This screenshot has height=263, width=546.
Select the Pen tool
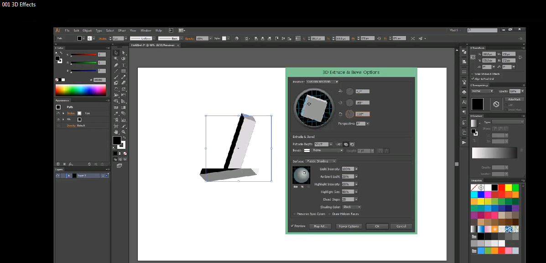click(115, 65)
